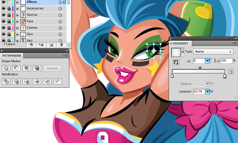Click the Unite shape mode icon
238x143 pixels.
coord(6,68)
